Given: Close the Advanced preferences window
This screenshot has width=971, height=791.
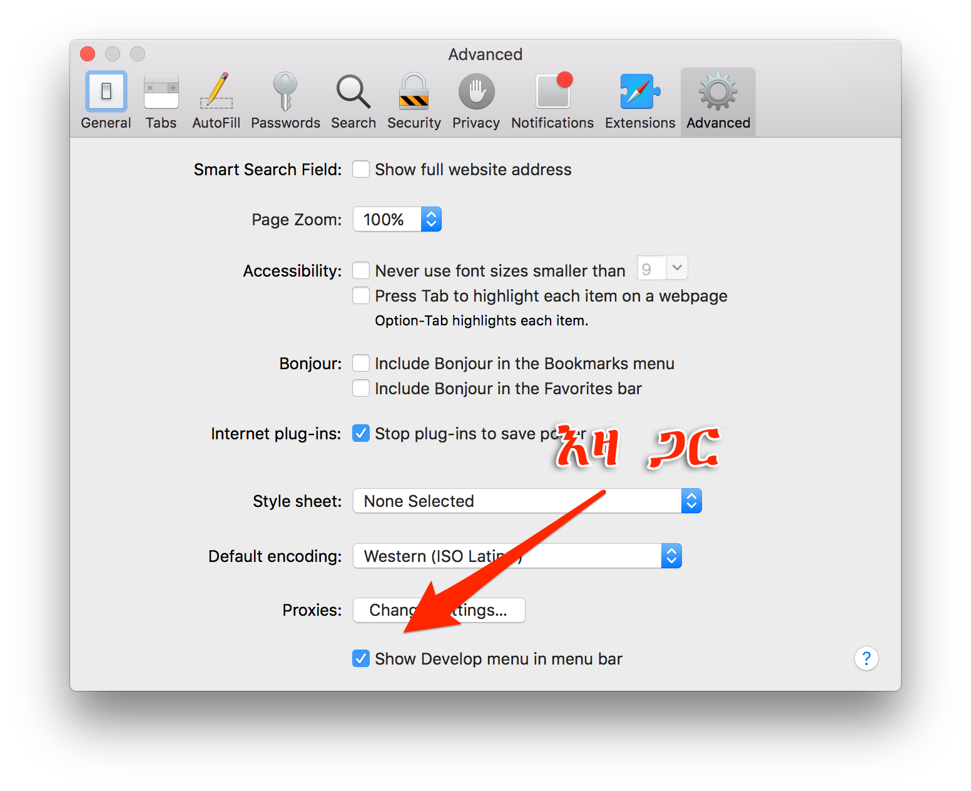Looking at the screenshot, I should [88, 54].
